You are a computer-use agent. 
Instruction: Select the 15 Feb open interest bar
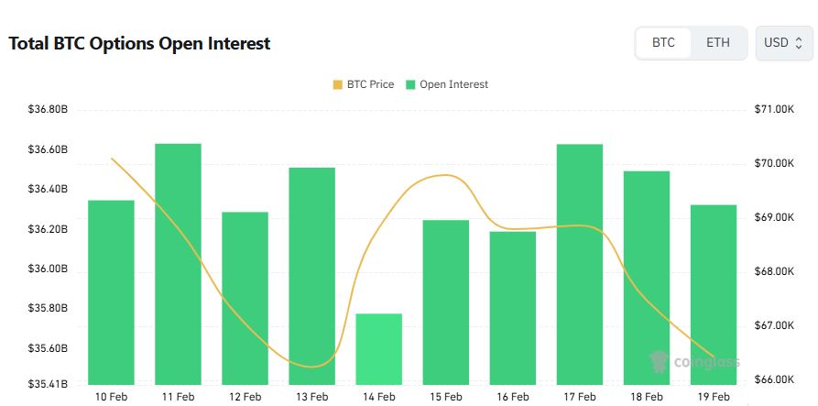[446, 302]
